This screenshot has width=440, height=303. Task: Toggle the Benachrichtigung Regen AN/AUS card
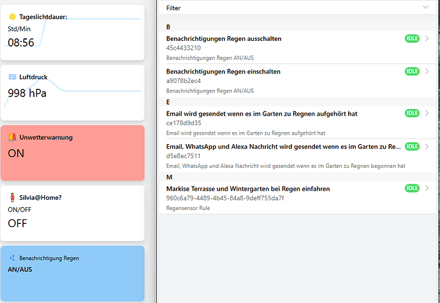coord(72,273)
